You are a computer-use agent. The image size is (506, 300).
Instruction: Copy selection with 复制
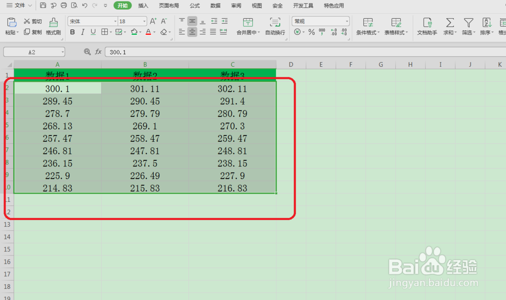tap(32, 32)
